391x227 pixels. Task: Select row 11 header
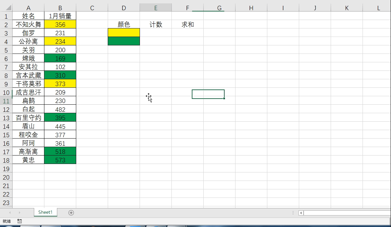click(x=6, y=101)
